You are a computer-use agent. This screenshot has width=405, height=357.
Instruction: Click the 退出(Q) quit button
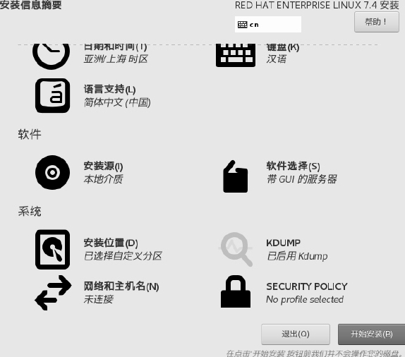[296, 334]
